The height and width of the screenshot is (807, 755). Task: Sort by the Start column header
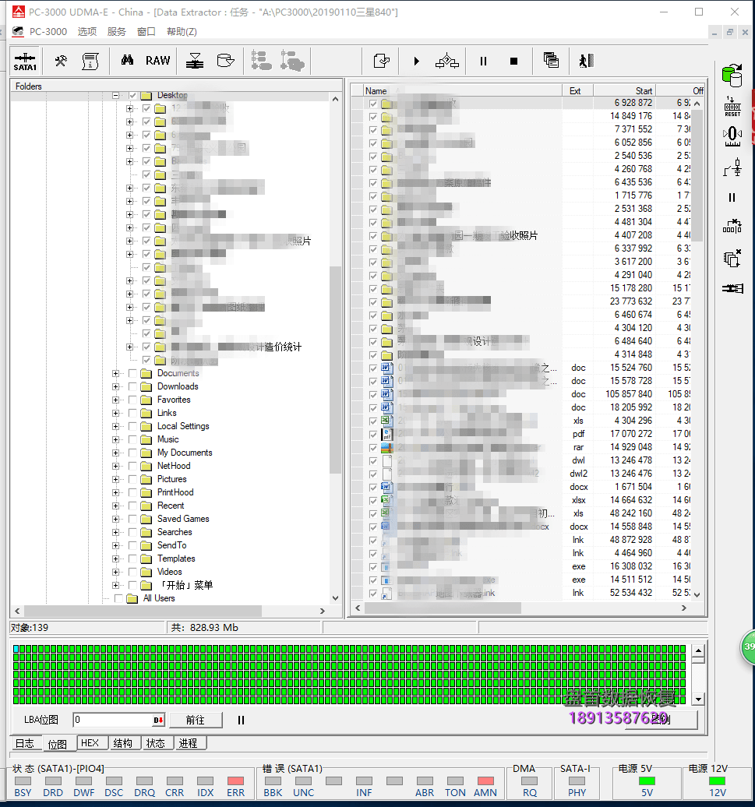[624, 90]
